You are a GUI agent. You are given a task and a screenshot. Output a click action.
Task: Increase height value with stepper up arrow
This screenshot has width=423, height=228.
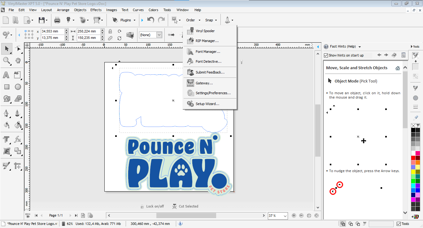click(x=102, y=36)
